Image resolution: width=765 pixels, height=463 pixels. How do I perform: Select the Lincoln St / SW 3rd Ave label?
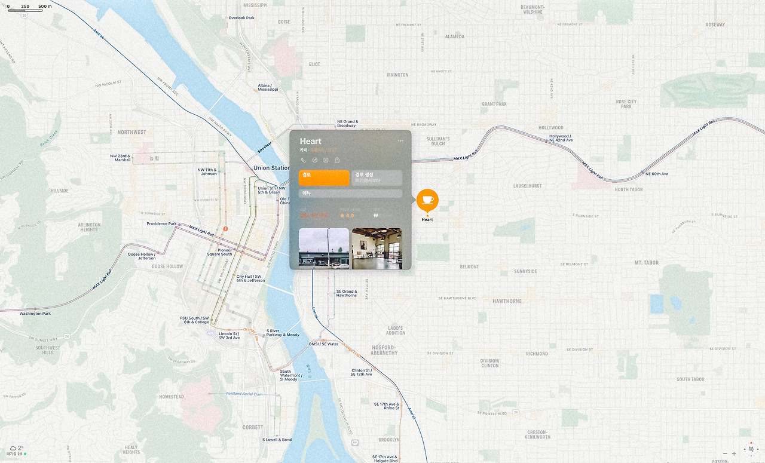(229, 336)
